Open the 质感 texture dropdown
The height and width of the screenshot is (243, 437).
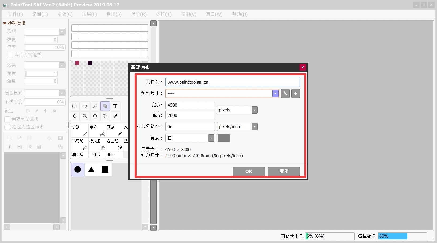tap(62, 32)
